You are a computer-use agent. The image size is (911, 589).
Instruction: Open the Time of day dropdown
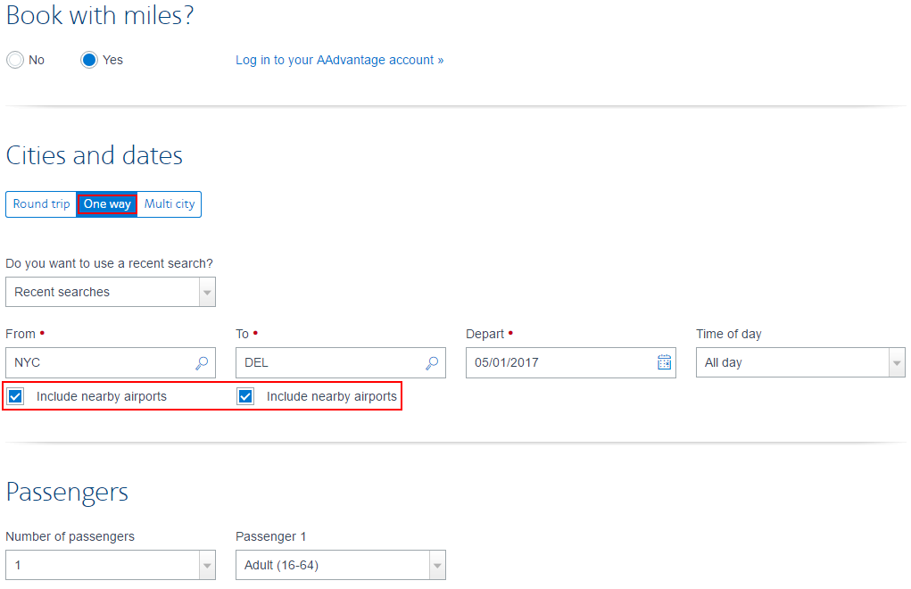click(800, 362)
